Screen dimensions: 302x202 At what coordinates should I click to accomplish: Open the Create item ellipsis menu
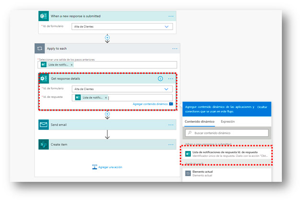(x=171, y=144)
